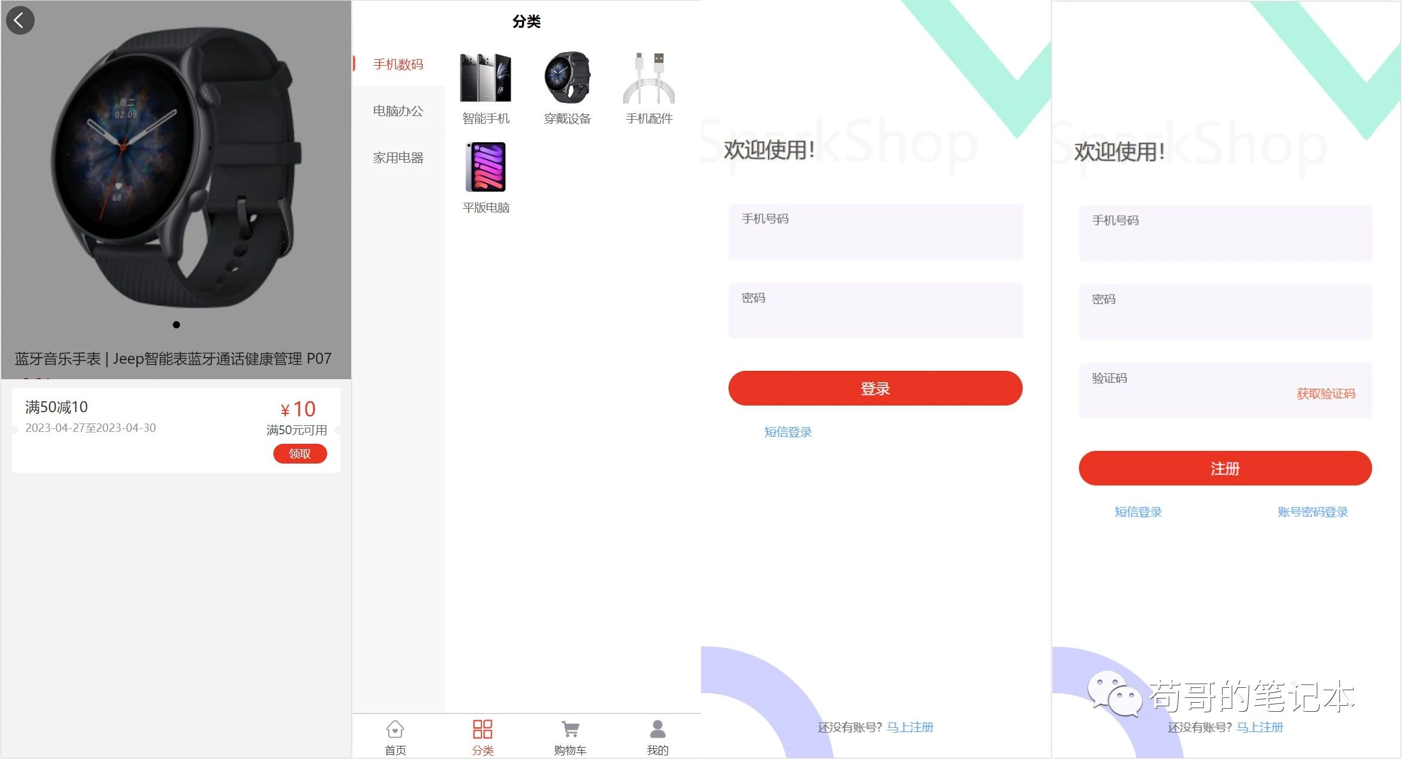Screen dimensions: 1402x759
Task: Click the carousel dot under watch image
Action: [176, 325]
